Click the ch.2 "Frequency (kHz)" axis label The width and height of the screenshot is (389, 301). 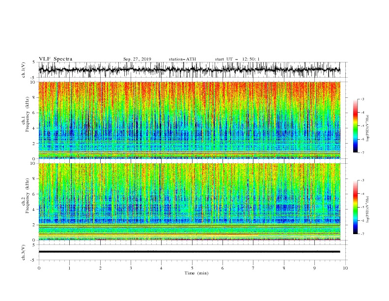pos(28,196)
